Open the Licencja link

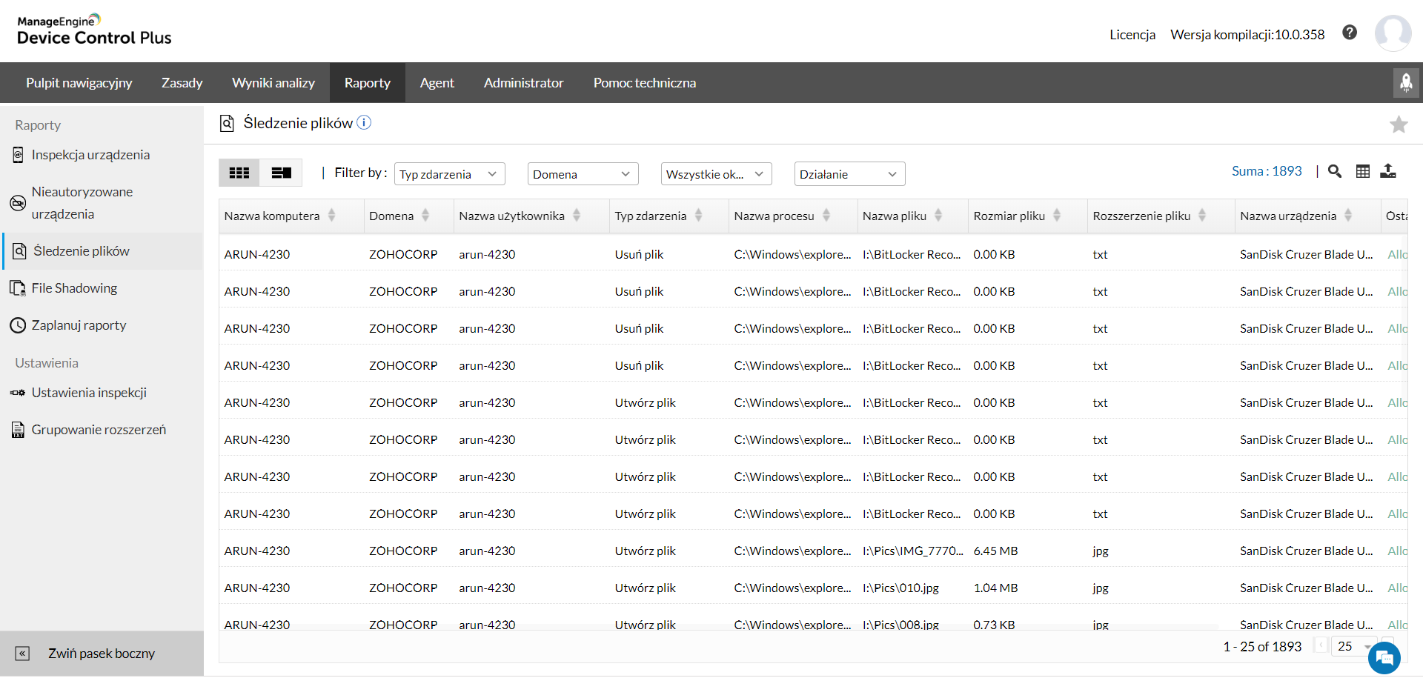point(1132,35)
